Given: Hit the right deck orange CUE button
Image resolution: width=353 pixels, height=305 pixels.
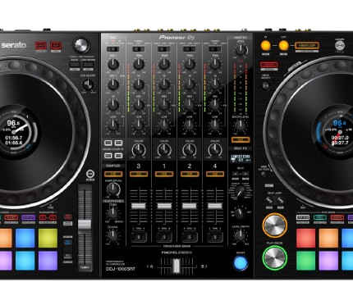Looking at the screenshot, I should click(275, 225).
